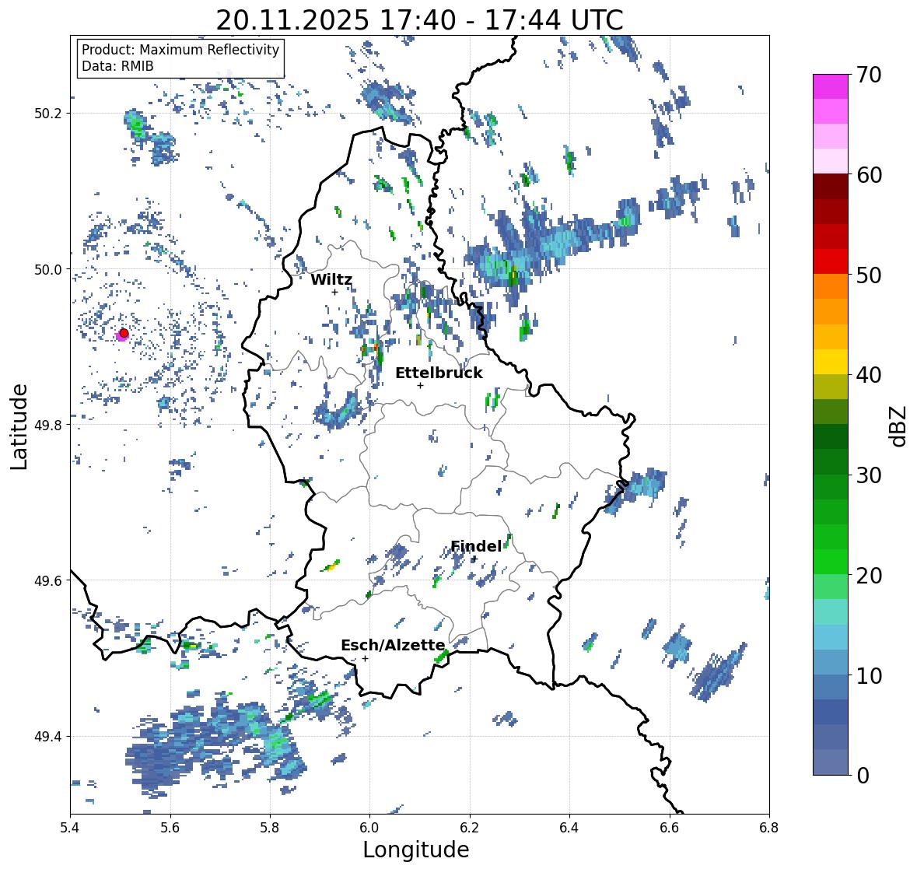The width and height of the screenshot is (917, 869).
Task: Click the Latitude axis label
Action: point(19,426)
